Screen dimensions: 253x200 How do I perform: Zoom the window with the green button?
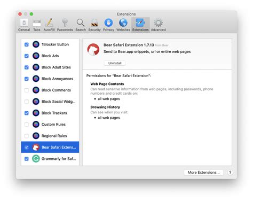click(x=31, y=14)
